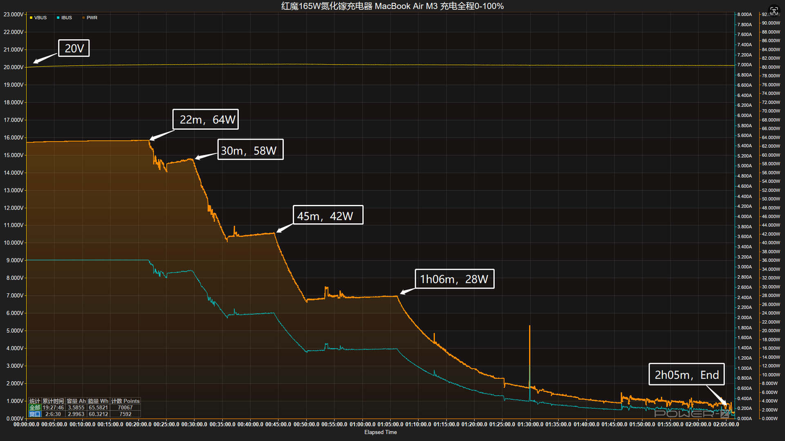Click the 19:27:46 total time cell
This screenshot has width=785, height=441.
[x=53, y=408]
